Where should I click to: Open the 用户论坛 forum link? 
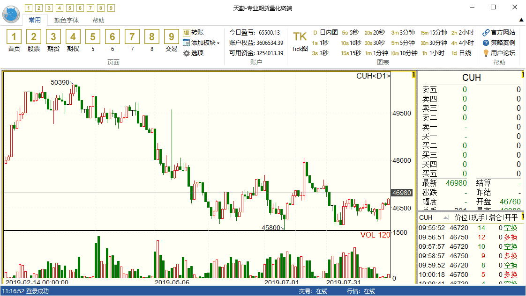(x=499, y=53)
